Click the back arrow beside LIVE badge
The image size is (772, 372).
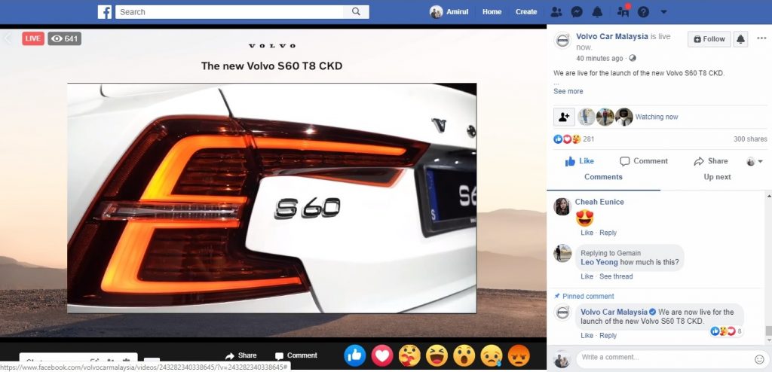(8, 38)
